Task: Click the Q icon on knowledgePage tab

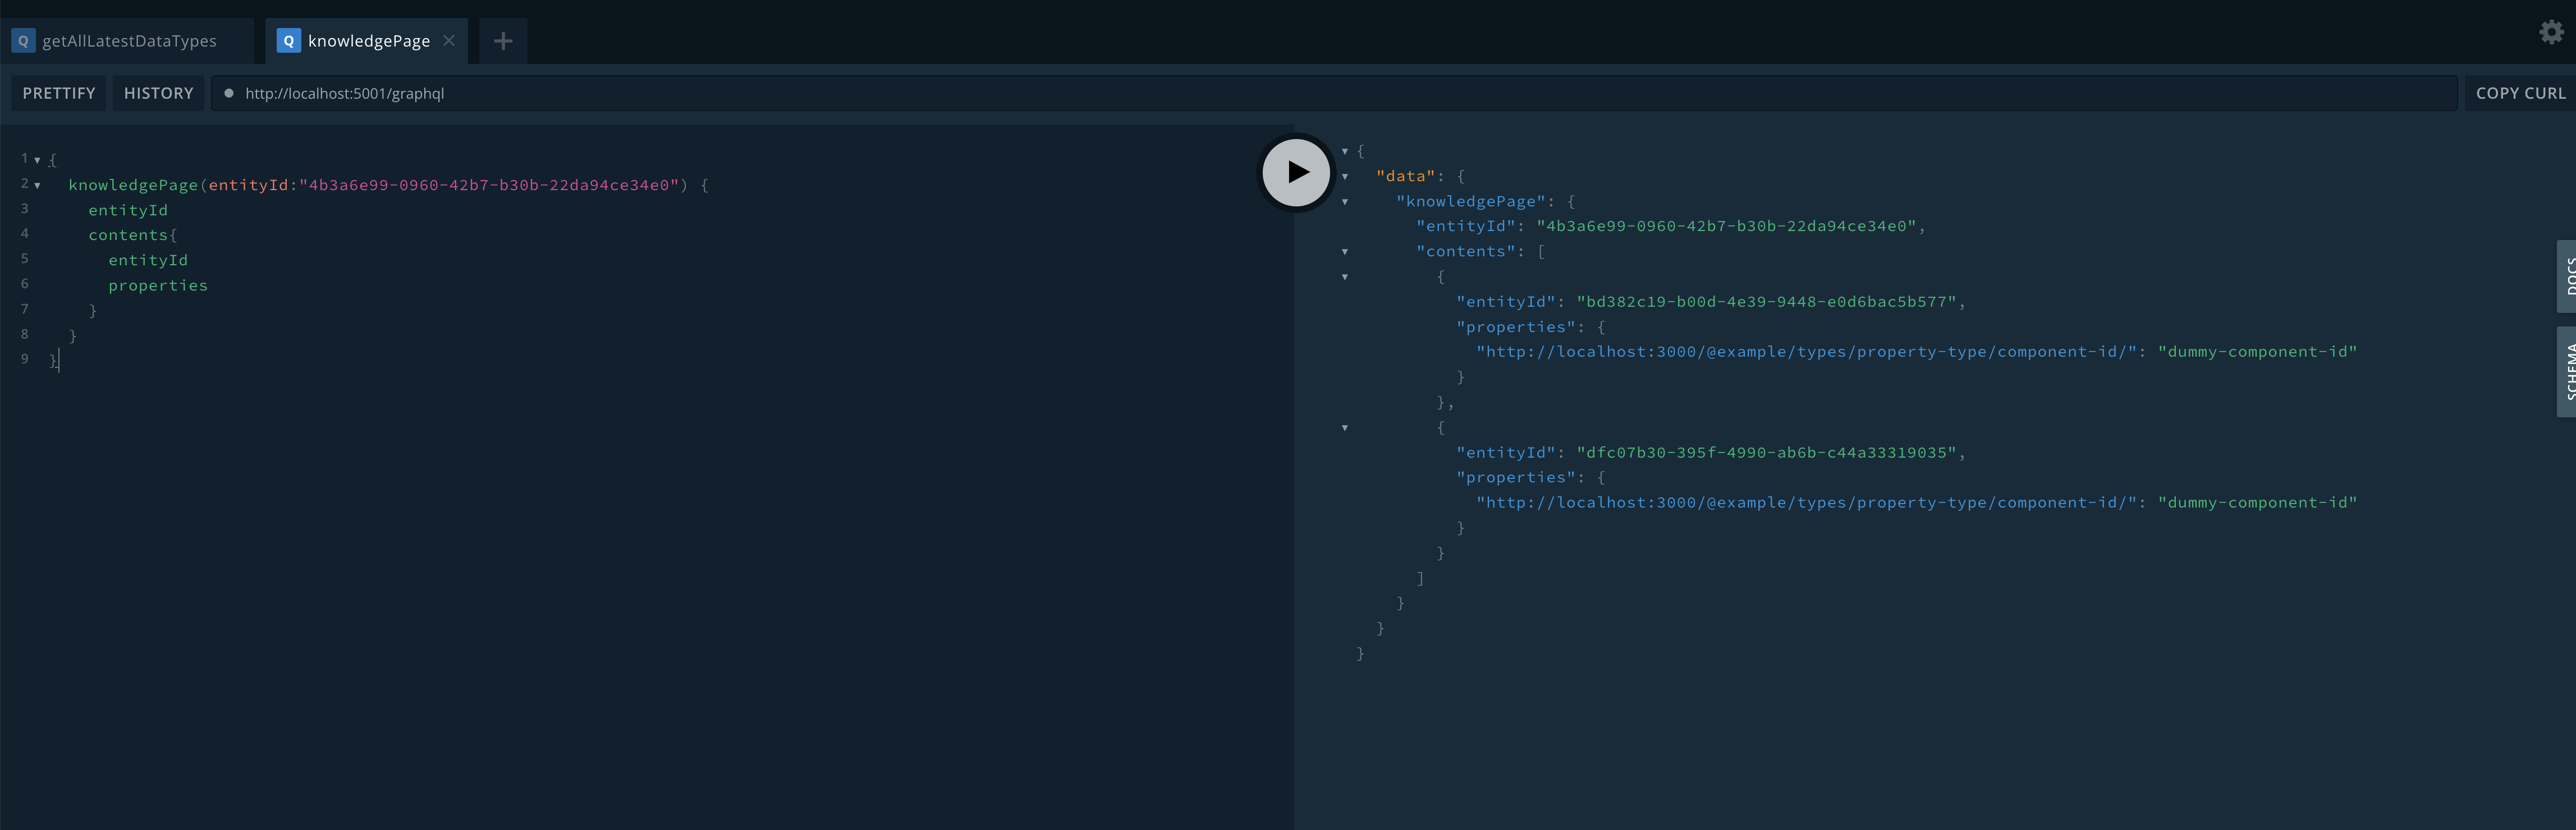Action: 288,40
